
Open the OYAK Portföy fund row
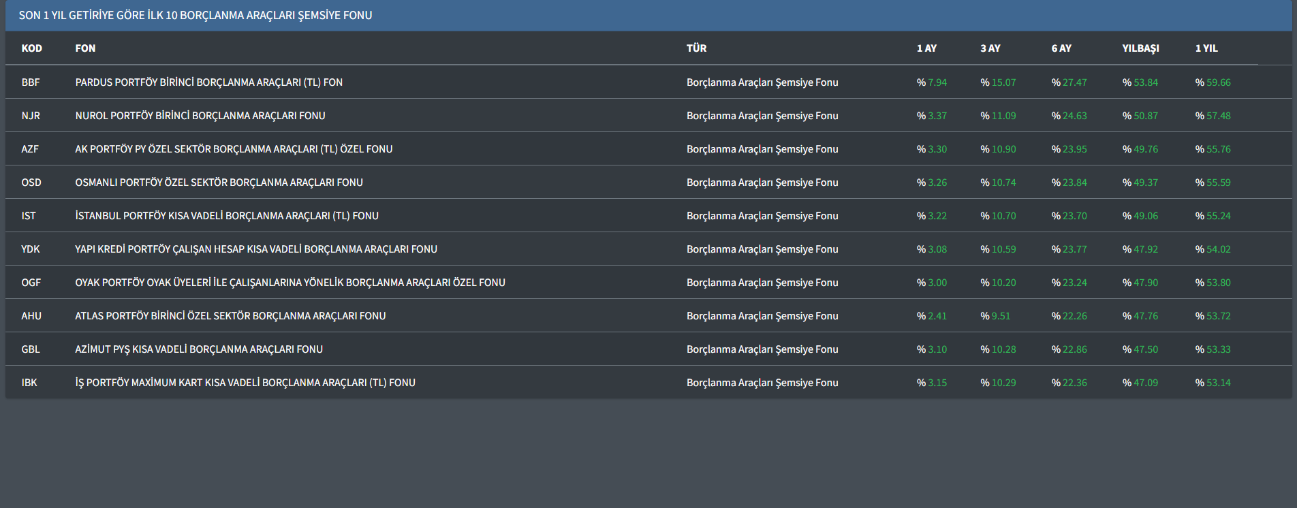(290, 283)
